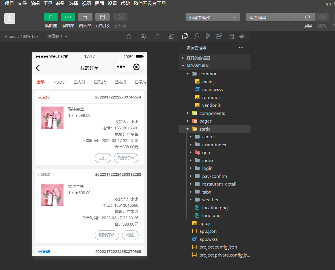Open the 热重载 开 hot reload dropdown
Screen dimensions: 335x270
pos(57,37)
